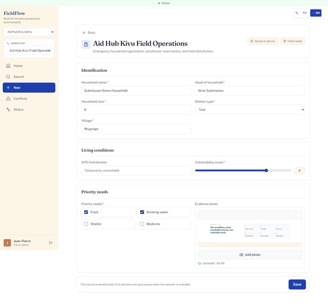
Task: Click the Status activity pulse icon
Action: (x=8, y=109)
